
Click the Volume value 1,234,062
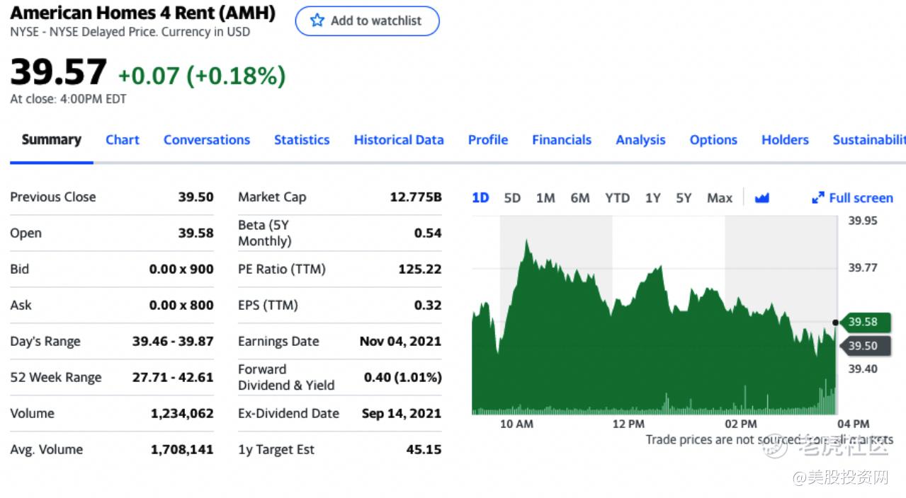click(x=182, y=414)
